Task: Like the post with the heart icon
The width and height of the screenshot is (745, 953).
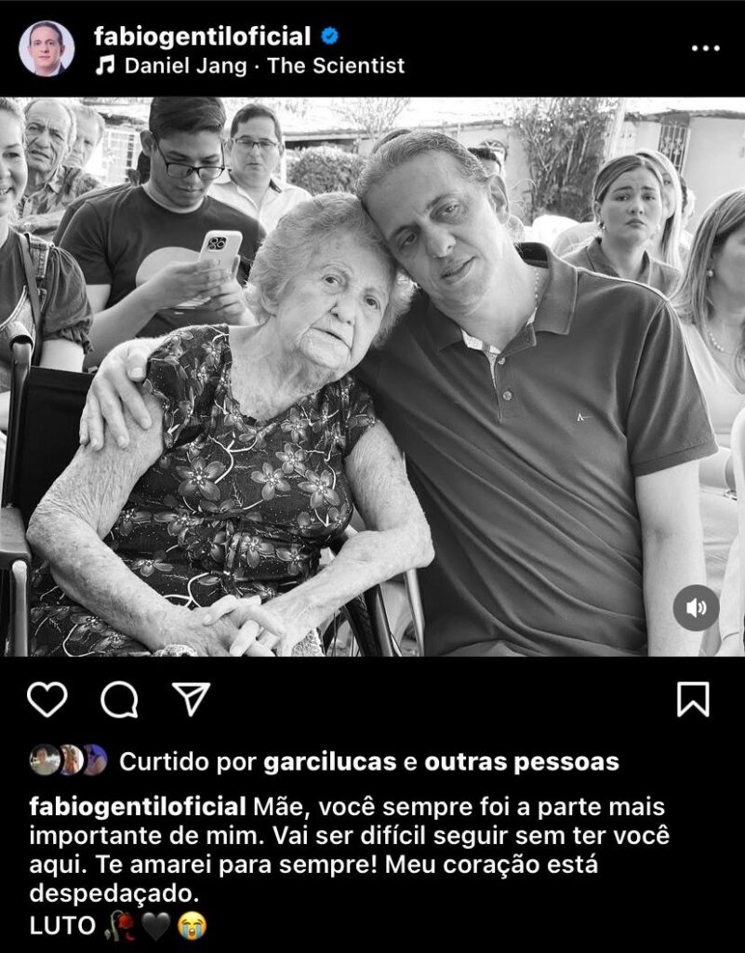Action: (47, 700)
